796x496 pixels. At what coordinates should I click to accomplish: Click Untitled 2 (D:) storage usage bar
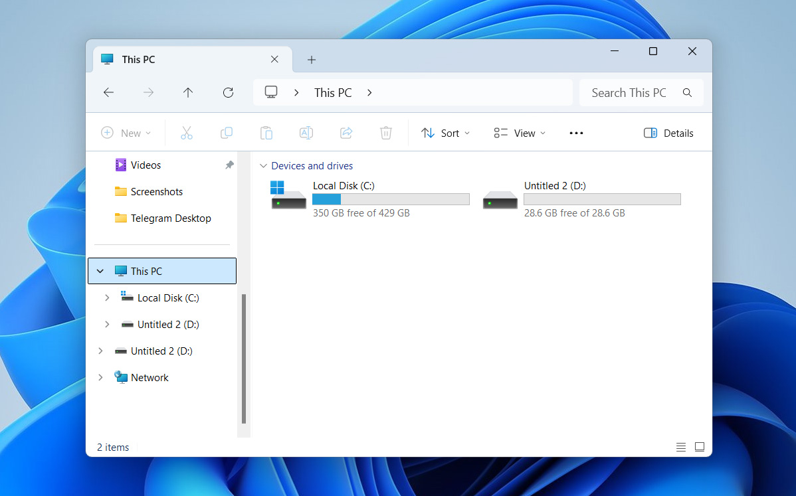[602, 199]
